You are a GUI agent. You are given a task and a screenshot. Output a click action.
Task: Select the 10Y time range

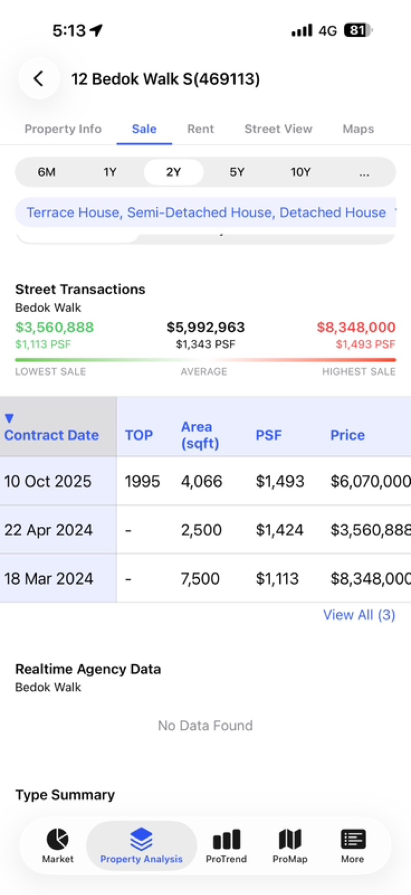(301, 172)
